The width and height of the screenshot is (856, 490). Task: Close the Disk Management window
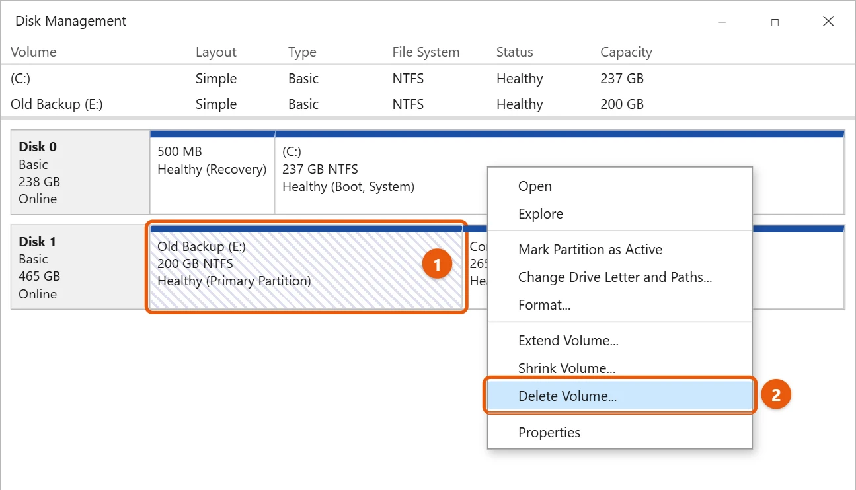coord(828,22)
